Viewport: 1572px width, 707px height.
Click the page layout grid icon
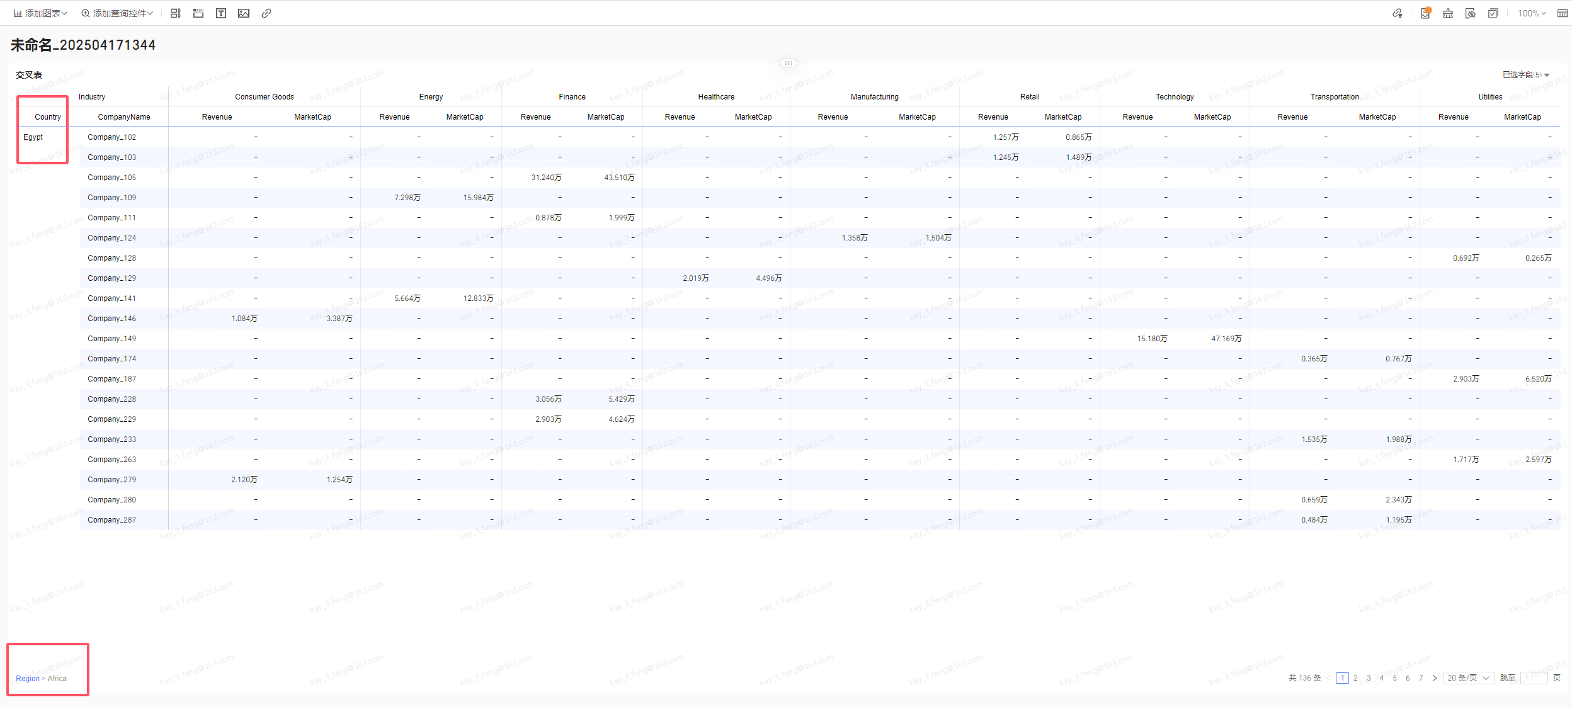pos(1563,13)
